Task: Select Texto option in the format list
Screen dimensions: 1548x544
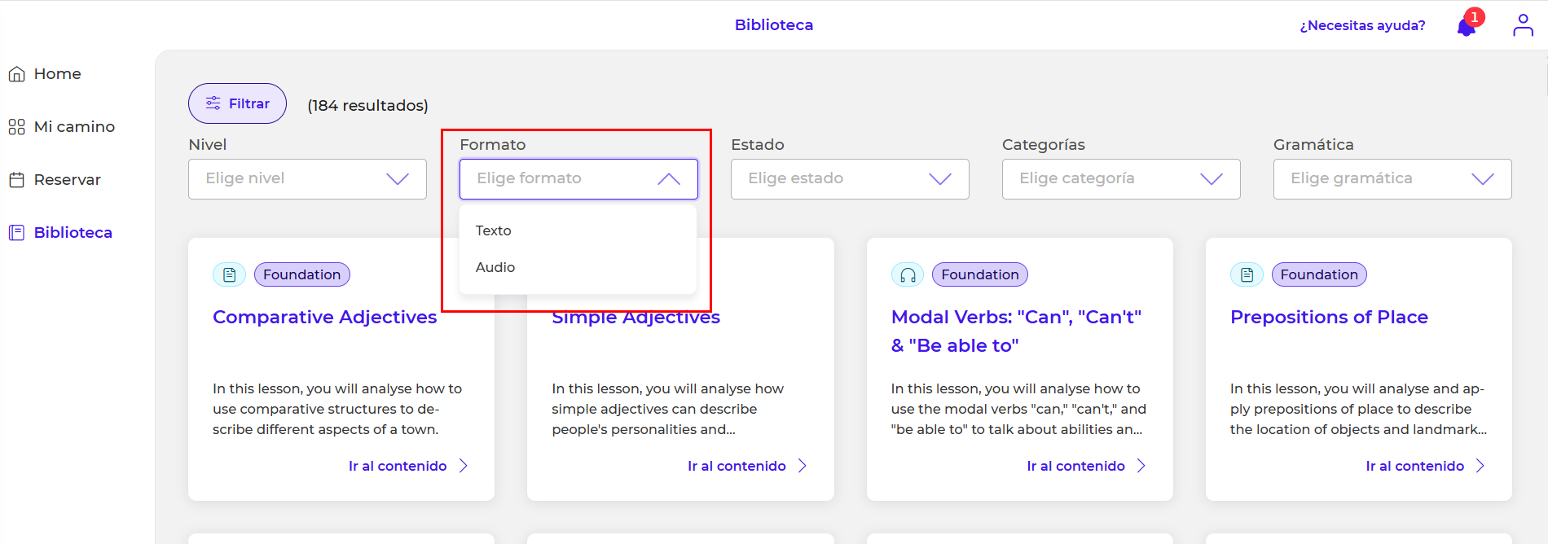Action: pos(494,230)
